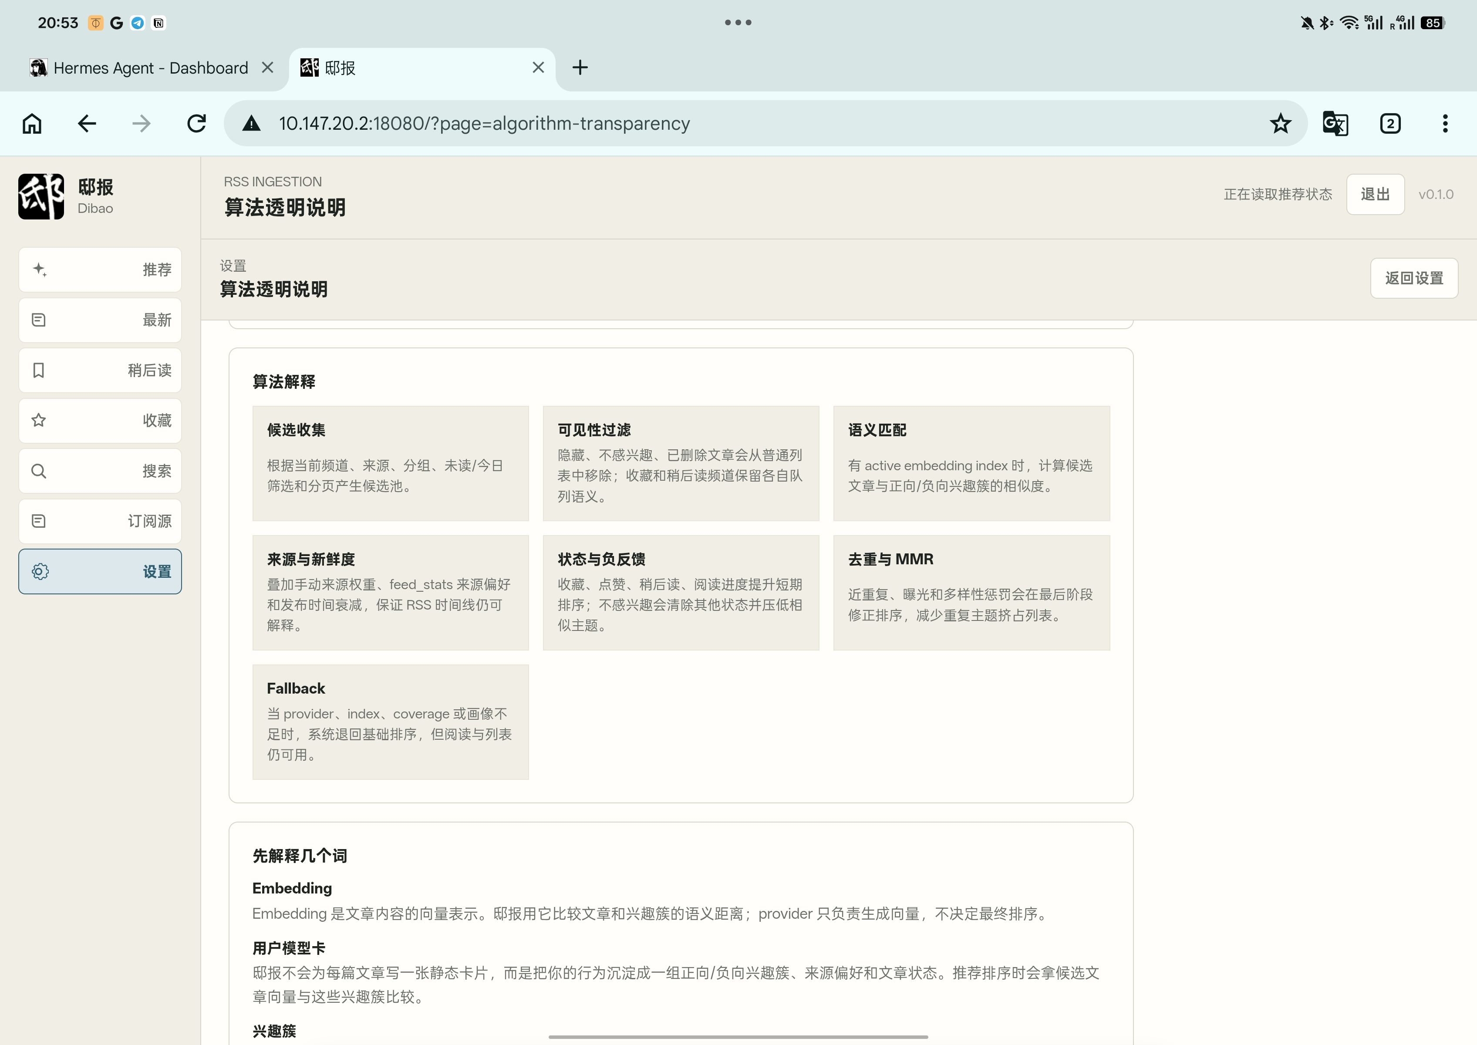1477x1045 pixels.
Task: Open 订阅源 feeds page
Action: point(100,521)
